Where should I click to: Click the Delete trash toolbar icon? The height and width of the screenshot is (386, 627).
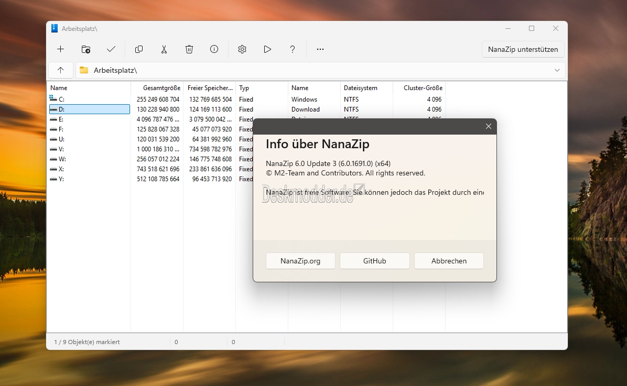click(x=189, y=49)
